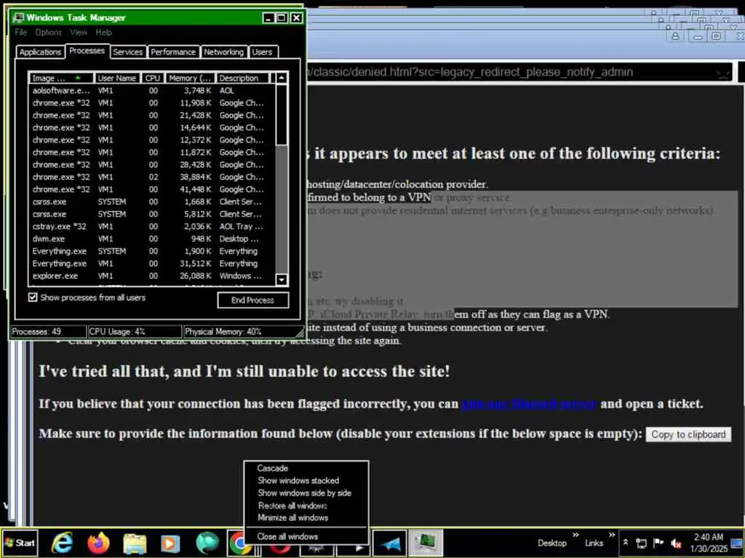Open the Options menu in Task Manager
The width and height of the screenshot is (745, 558).
pos(49,32)
